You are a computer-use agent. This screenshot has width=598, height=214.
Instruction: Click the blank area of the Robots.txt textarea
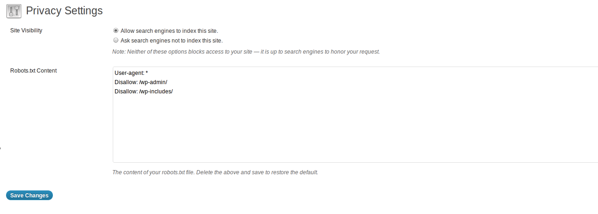tap(353, 129)
